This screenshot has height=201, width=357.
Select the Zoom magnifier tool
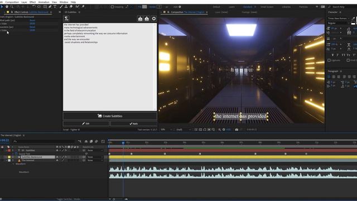point(12,7)
